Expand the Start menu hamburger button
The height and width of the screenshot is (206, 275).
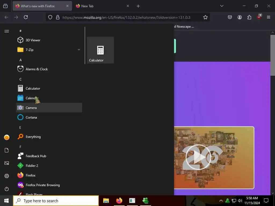point(7,31)
